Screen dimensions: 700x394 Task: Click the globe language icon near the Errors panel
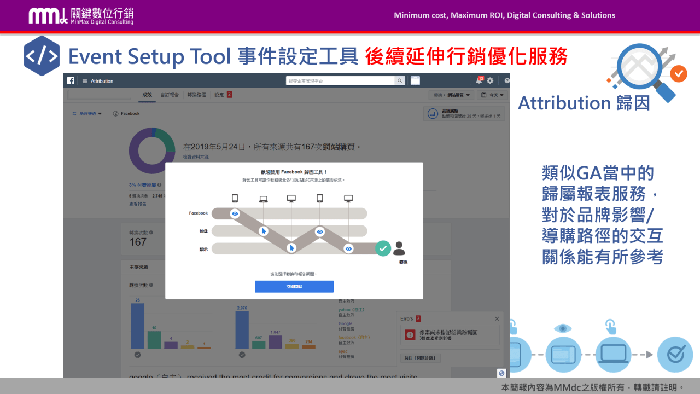click(x=501, y=374)
